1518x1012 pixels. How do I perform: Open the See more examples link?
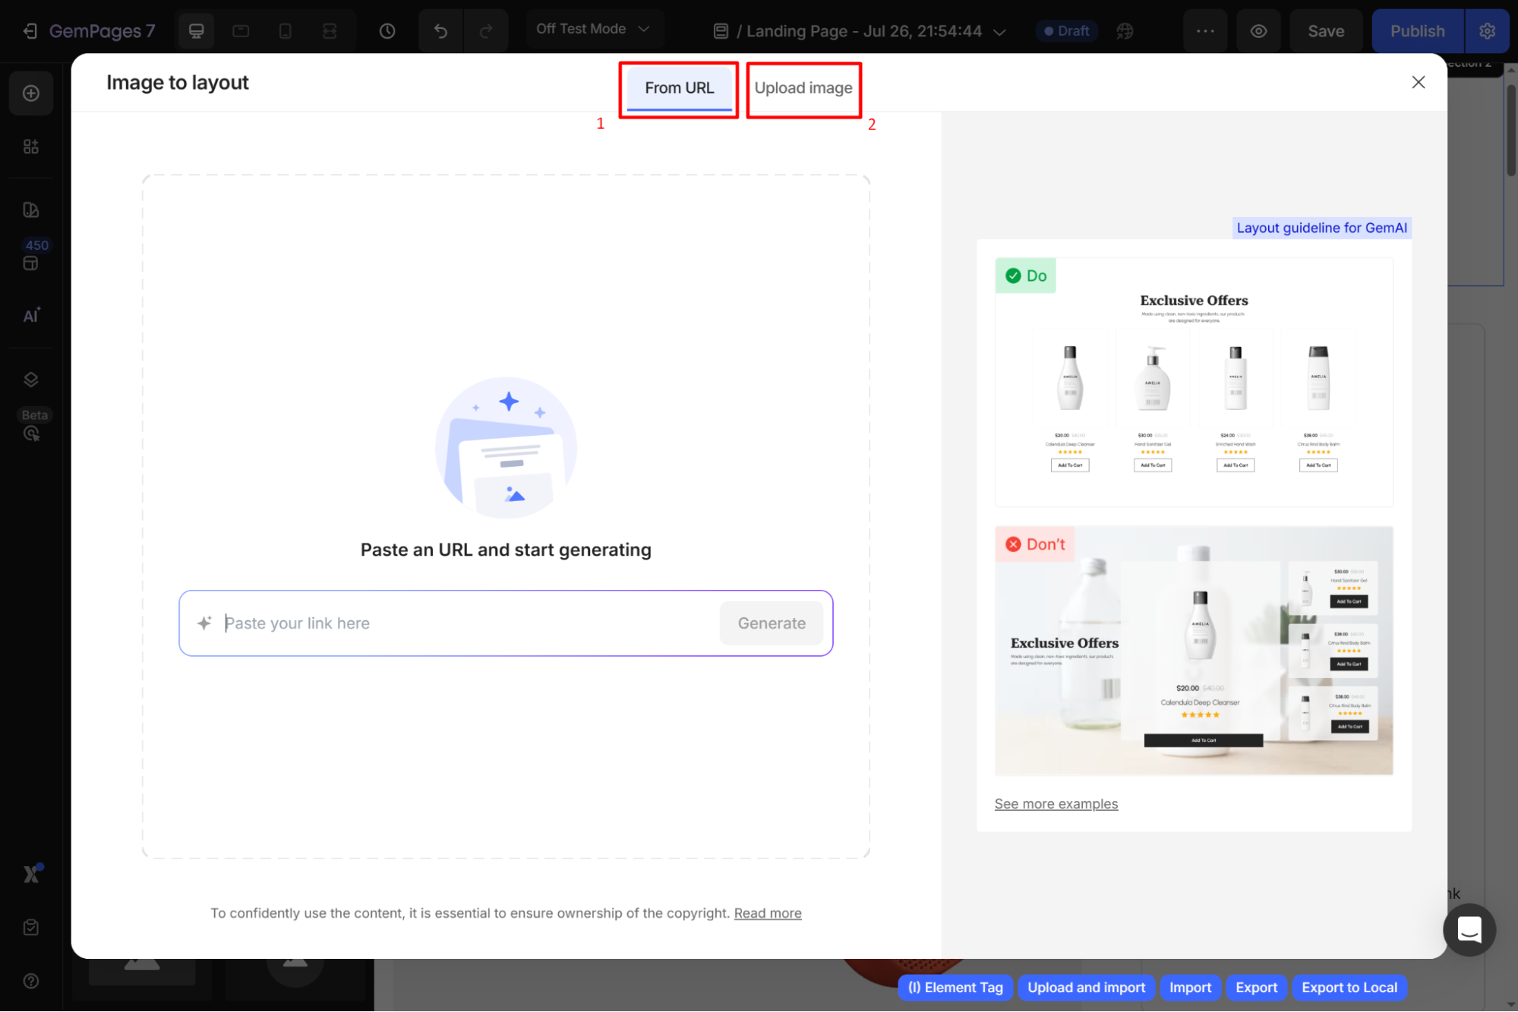tap(1056, 803)
